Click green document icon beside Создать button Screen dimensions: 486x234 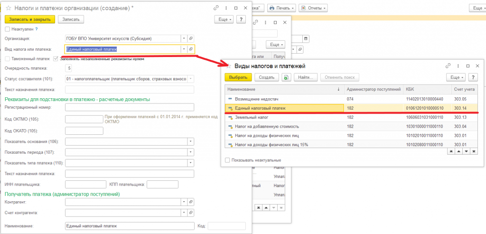click(286, 77)
